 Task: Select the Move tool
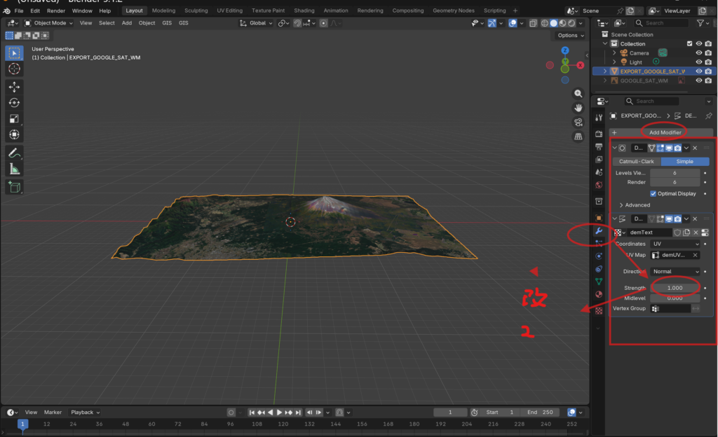click(14, 87)
